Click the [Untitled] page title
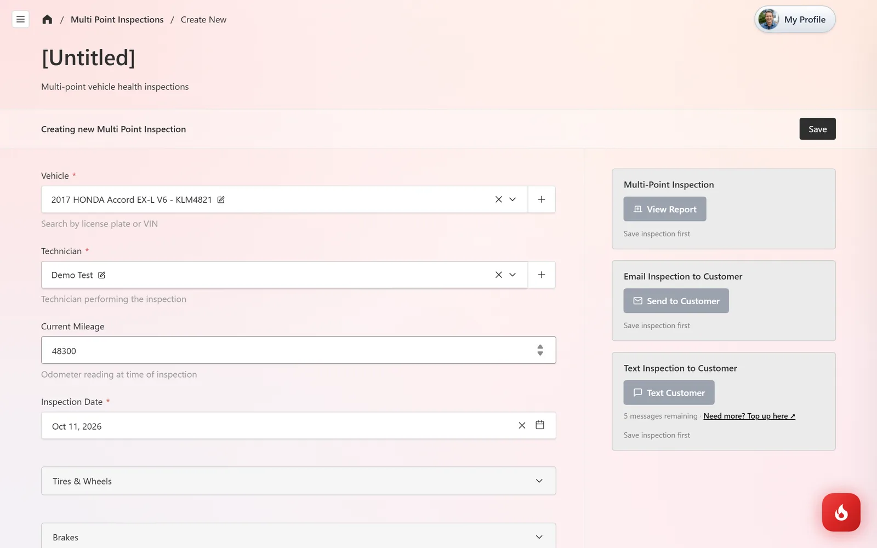The height and width of the screenshot is (548, 877). click(x=88, y=58)
